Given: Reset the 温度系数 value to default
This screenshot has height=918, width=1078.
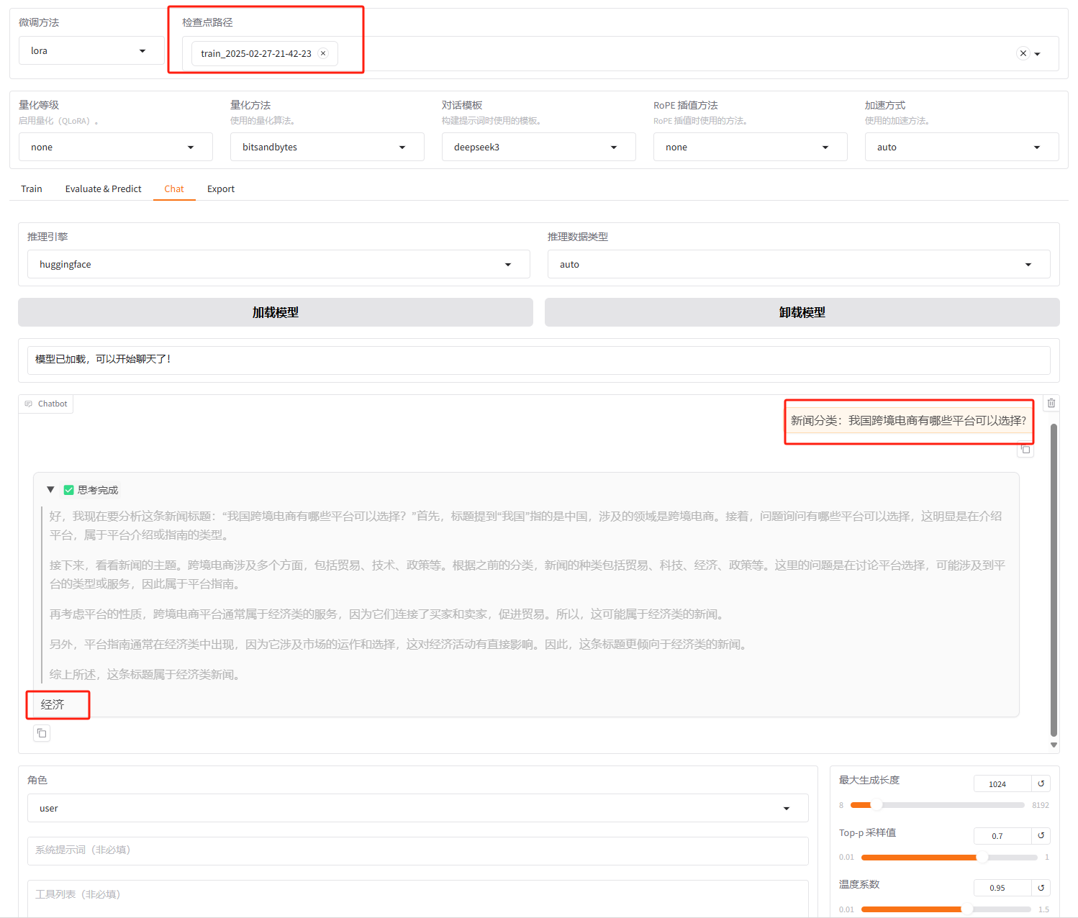Looking at the screenshot, I should pyautogui.click(x=1041, y=887).
